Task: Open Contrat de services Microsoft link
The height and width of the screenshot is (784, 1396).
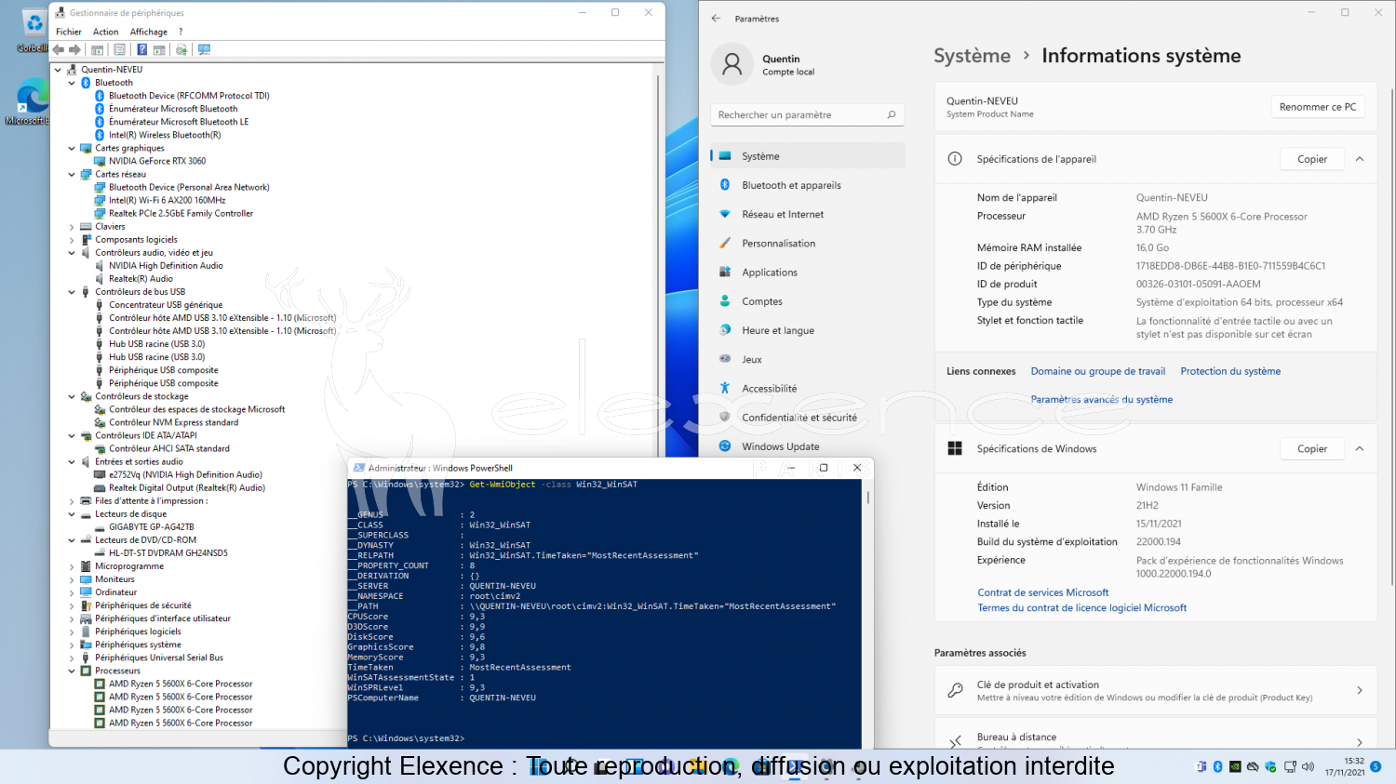Action: (x=1043, y=592)
